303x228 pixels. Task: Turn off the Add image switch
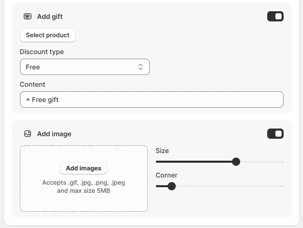(x=275, y=134)
